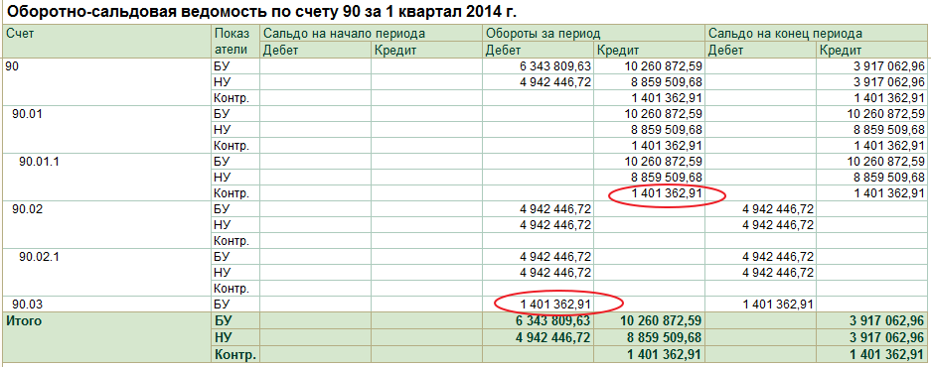Click debit turnover 4 942 446,72 in row 90.02 БУ

click(554, 208)
